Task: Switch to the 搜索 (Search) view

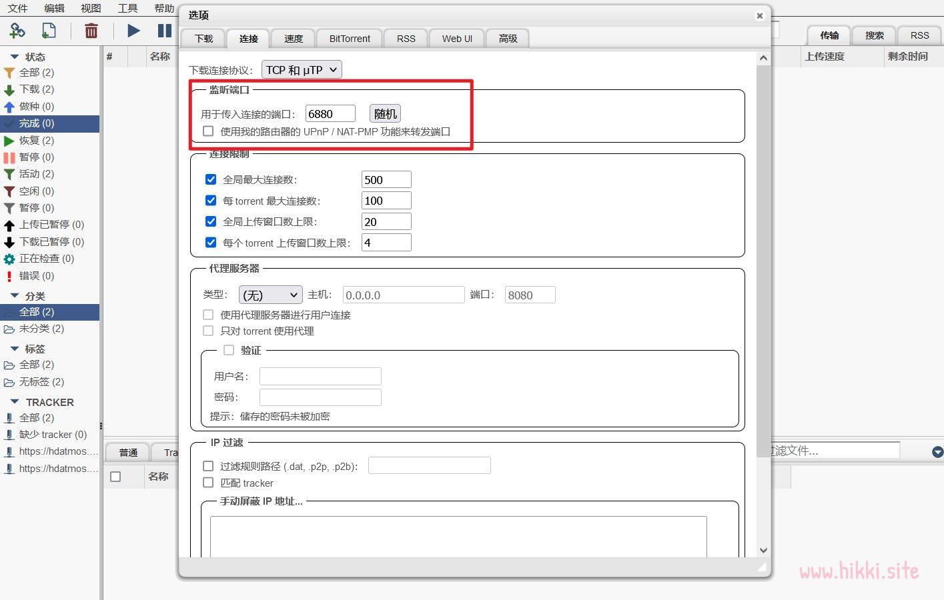Action: click(873, 35)
